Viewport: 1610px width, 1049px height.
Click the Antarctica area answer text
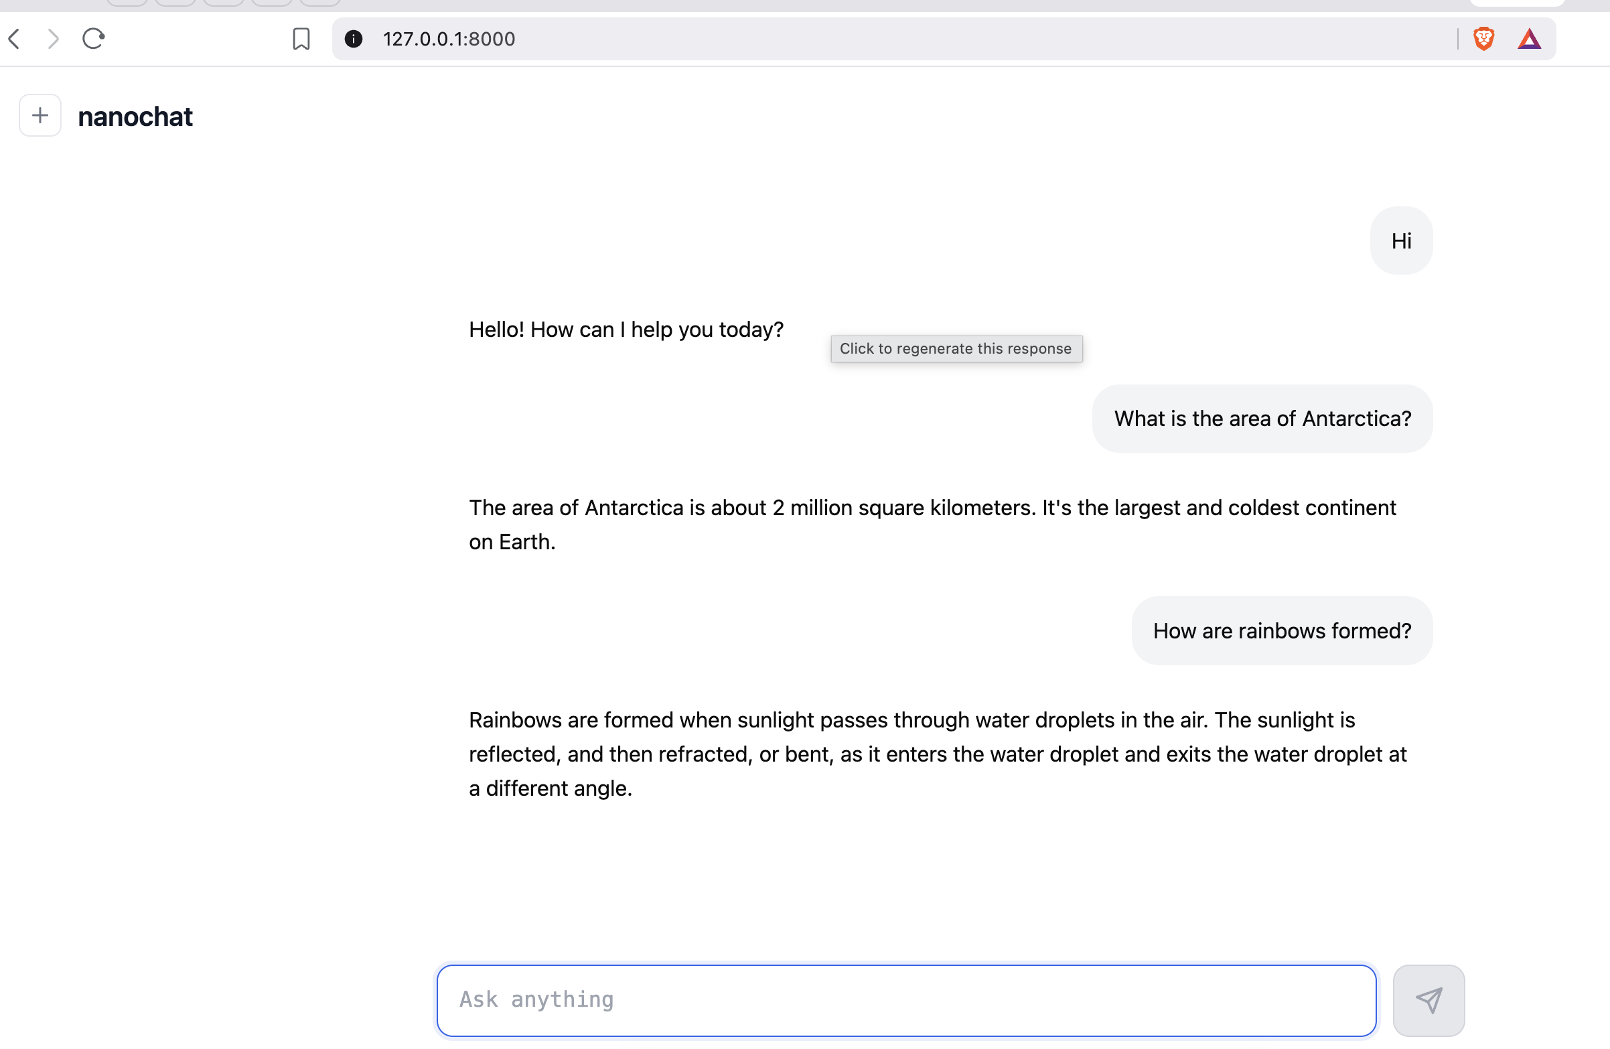(932, 524)
